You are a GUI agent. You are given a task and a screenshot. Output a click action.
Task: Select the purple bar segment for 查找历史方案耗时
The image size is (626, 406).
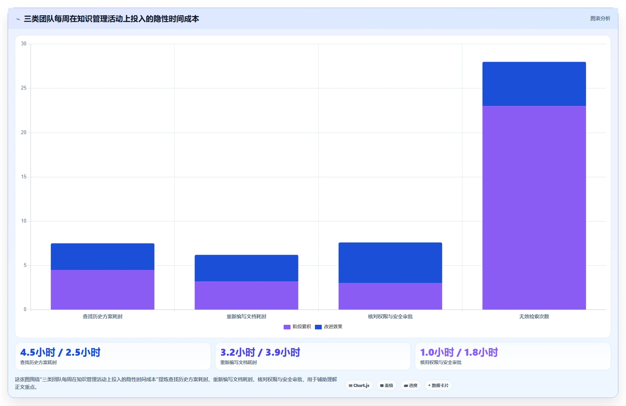(x=103, y=290)
